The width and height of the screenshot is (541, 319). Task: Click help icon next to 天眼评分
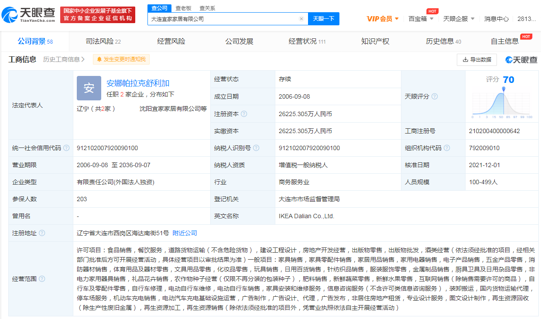click(435, 96)
